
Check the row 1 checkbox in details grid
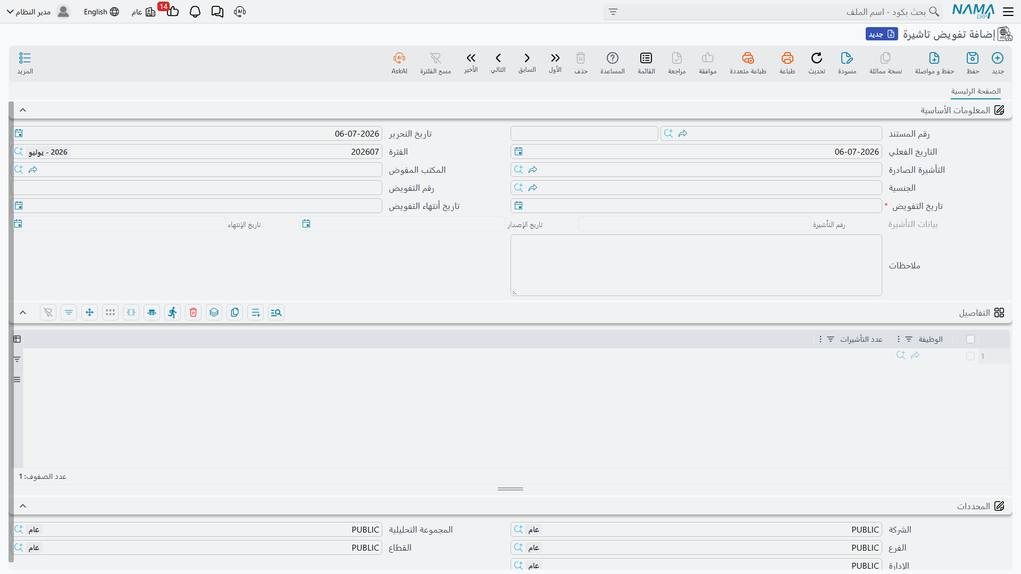(x=970, y=356)
